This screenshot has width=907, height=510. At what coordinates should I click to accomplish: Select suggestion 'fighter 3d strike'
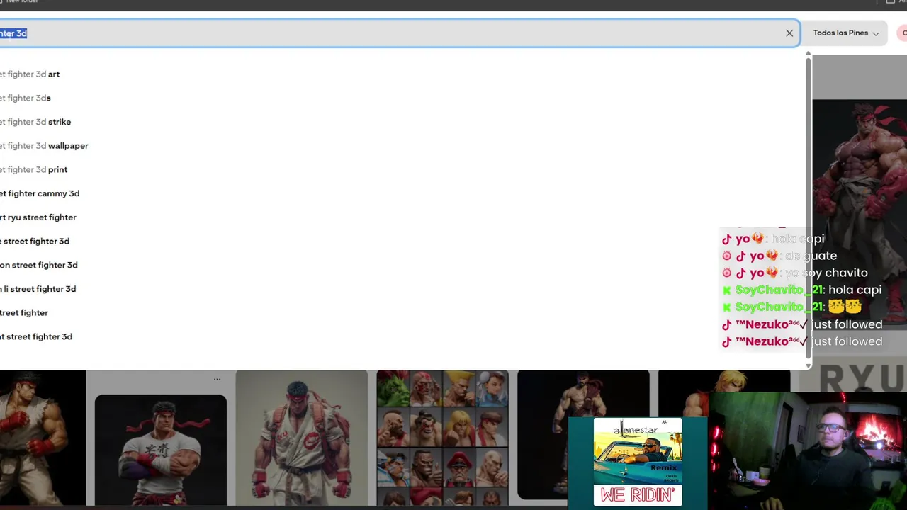tap(35, 122)
